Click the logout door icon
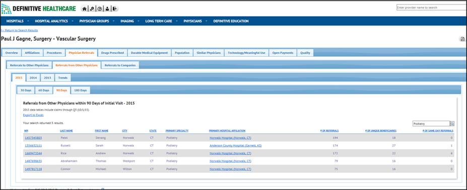Image resolution: width=467 pixels, height=190 pixels. (x=115, y=9)
